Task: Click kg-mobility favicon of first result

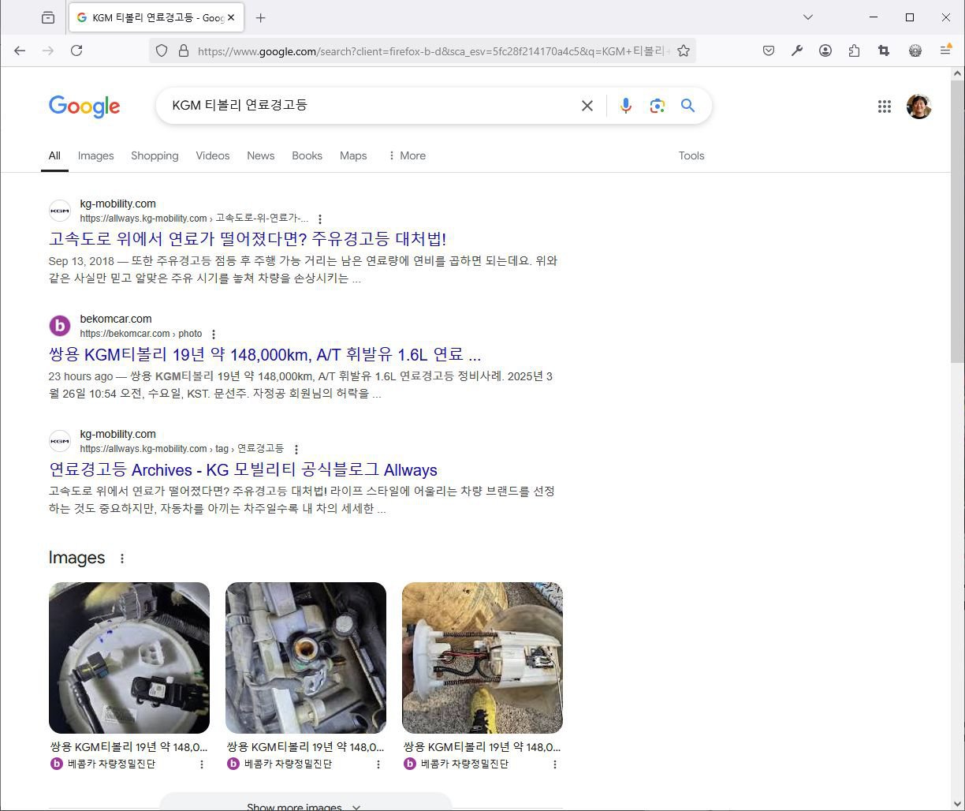Action: (x=60, y=211)
